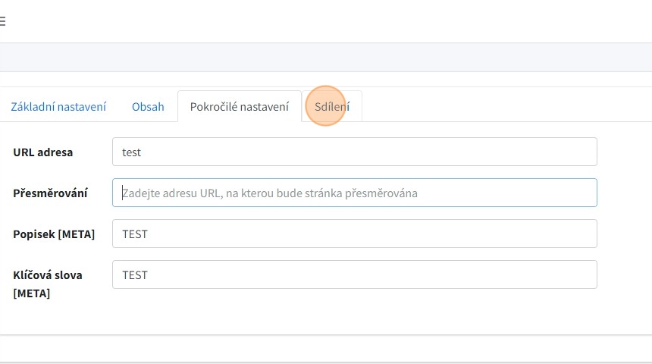Click the "test" value in URL adresa
The image size is (652, 364).
point(132,152)
